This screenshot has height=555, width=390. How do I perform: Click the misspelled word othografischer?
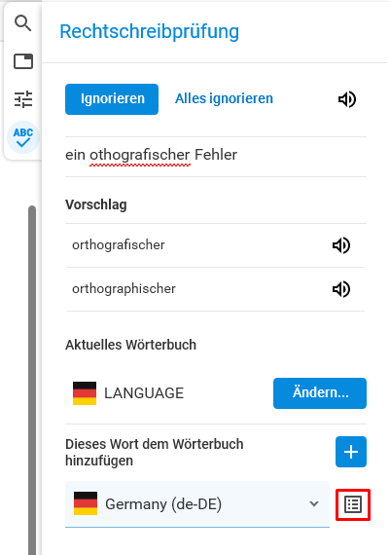click(140, 155)
